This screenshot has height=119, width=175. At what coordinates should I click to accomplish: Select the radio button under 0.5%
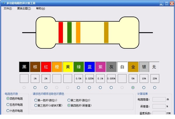pos(78,87)
